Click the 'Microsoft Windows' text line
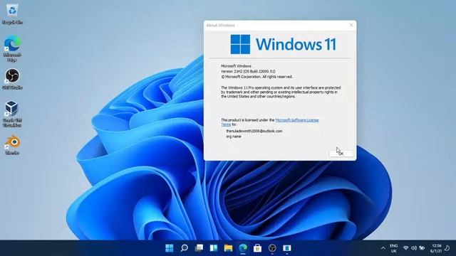456x256 pixels. click(x=236, y=66)
